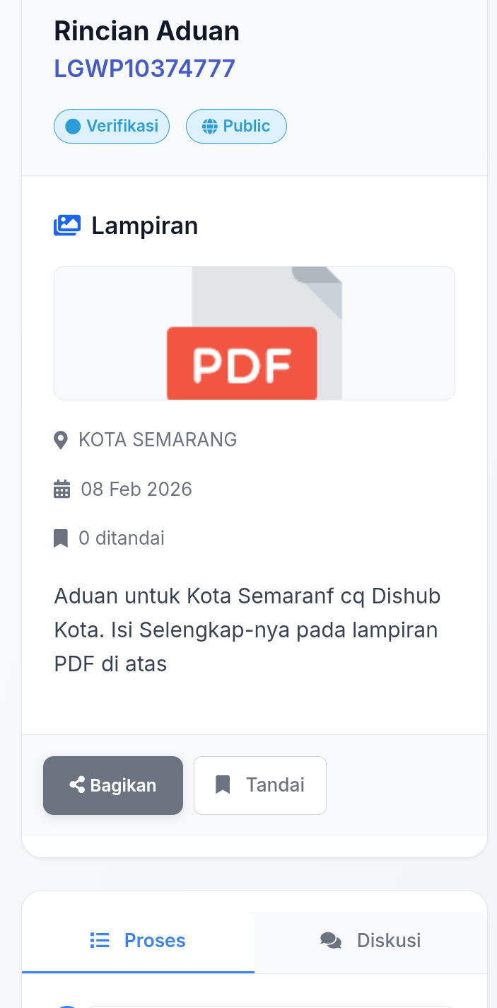Open complaint LGWP10374777 link

[144, 69]
